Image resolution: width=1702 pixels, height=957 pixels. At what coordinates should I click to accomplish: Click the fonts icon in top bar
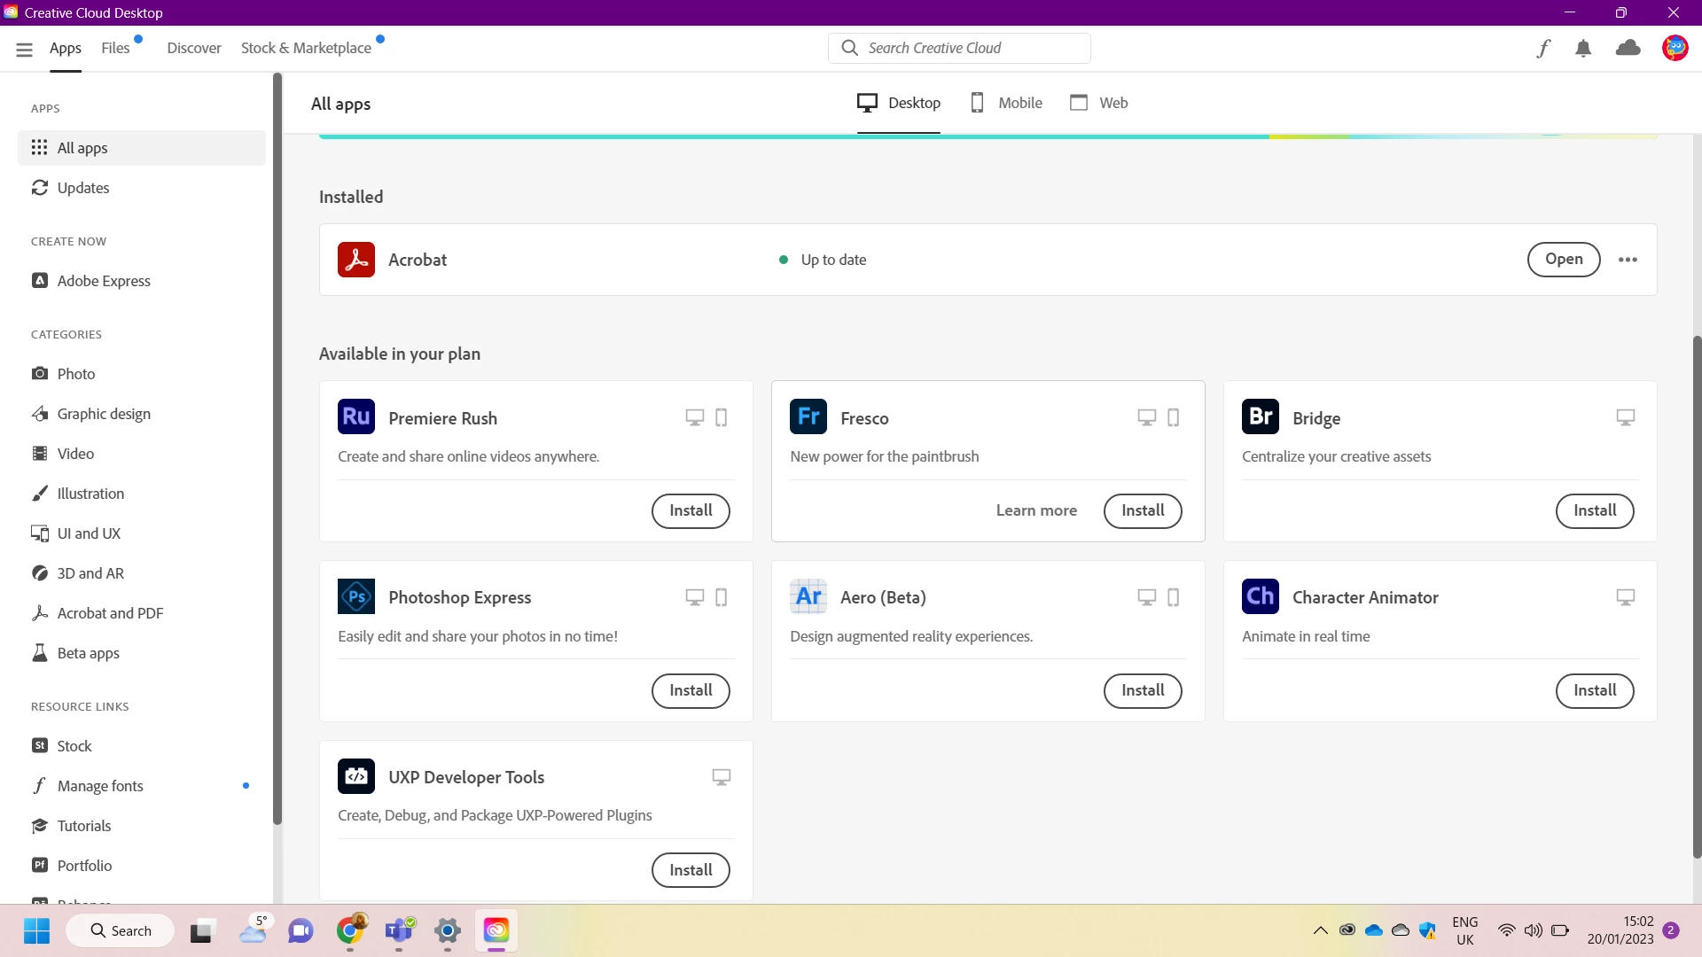(1543, 49)
